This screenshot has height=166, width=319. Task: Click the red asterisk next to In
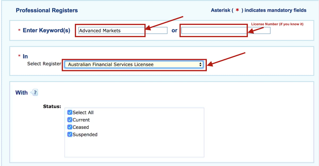coord(19,56)
